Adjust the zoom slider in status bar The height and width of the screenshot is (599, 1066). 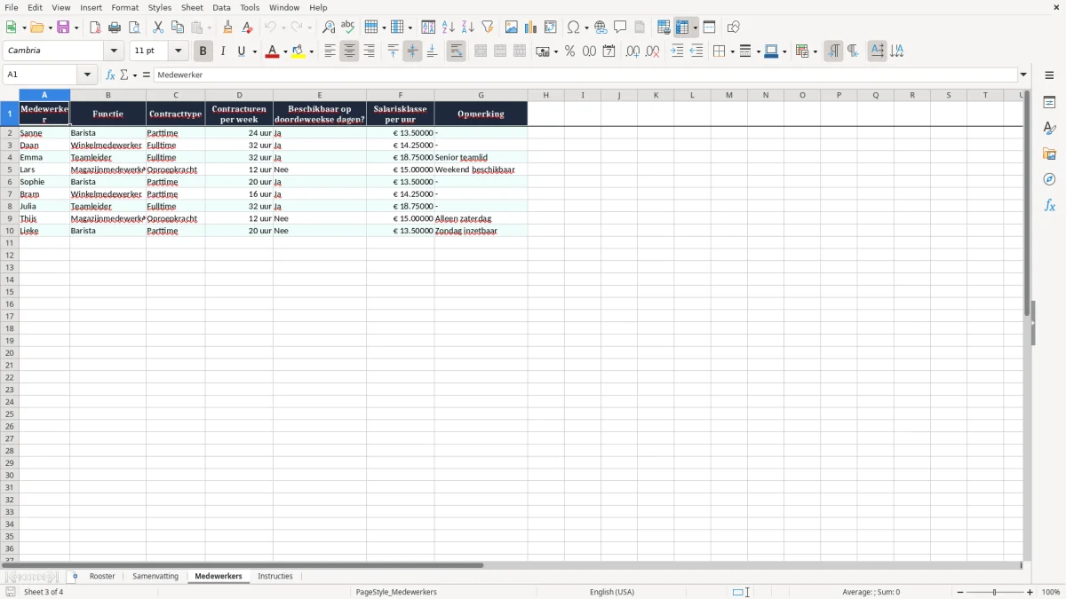click(x=995, y=592)
